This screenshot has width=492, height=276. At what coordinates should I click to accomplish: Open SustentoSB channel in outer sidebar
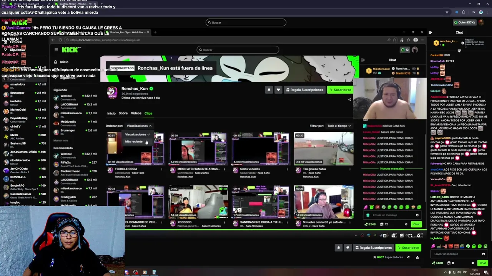click(24, 145)
